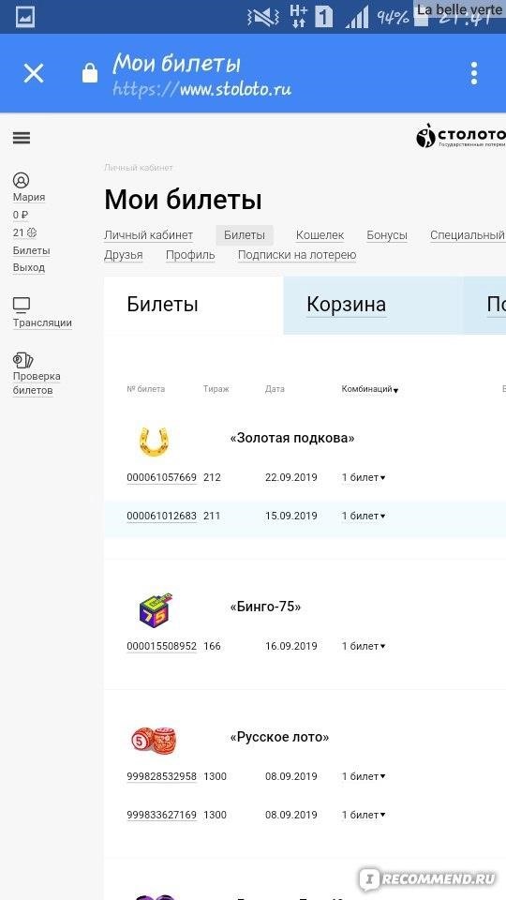
Task: Expand 1 билет for ticket 000061057669
Action: (x=364, y=477)
